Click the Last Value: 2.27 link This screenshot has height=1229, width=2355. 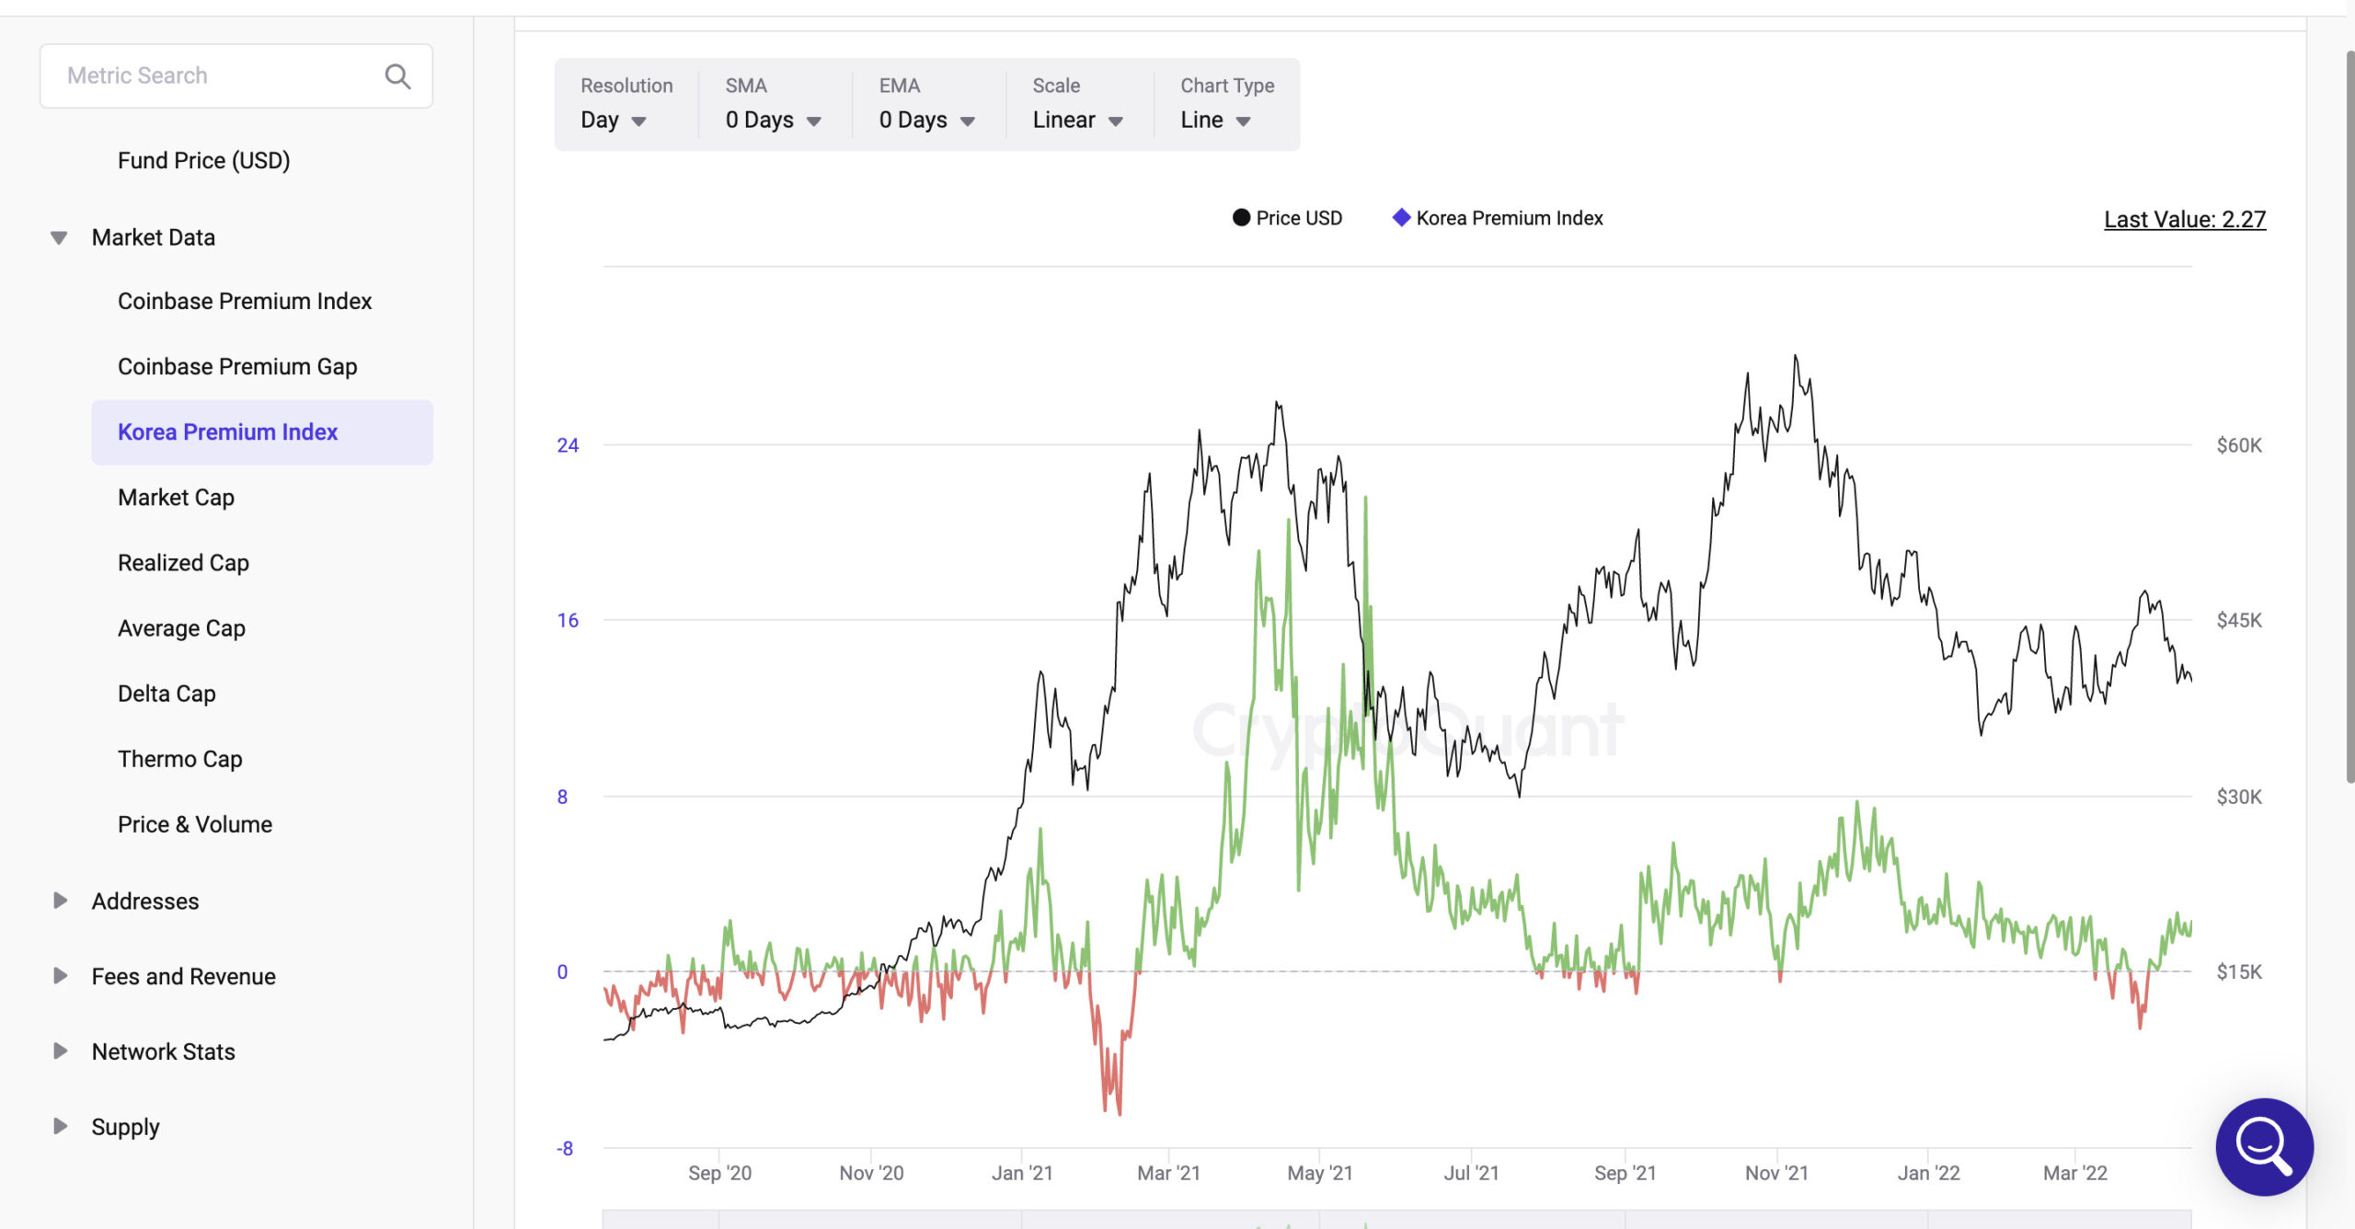pyautogui.click(x=2185, y=219)
